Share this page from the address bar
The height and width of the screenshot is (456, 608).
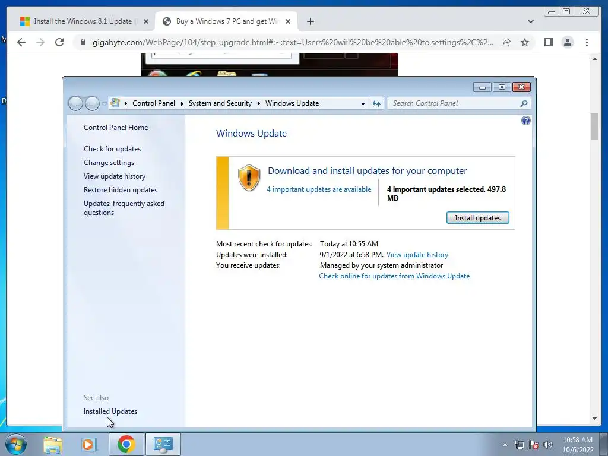(x=506, y=42)
